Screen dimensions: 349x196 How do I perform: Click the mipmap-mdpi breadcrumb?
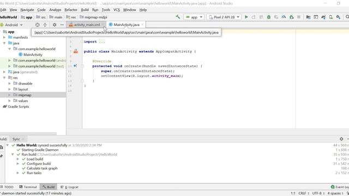(x=93, y=17)
